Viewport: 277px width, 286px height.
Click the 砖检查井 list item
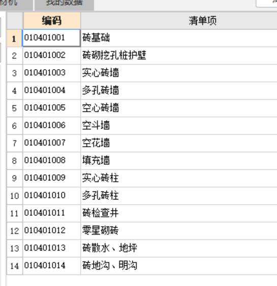[179, 213]
